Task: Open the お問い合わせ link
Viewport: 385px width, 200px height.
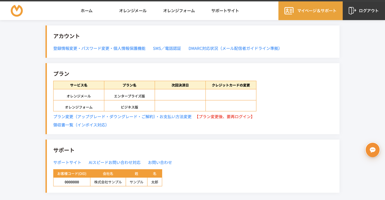Action: (160, 162)
